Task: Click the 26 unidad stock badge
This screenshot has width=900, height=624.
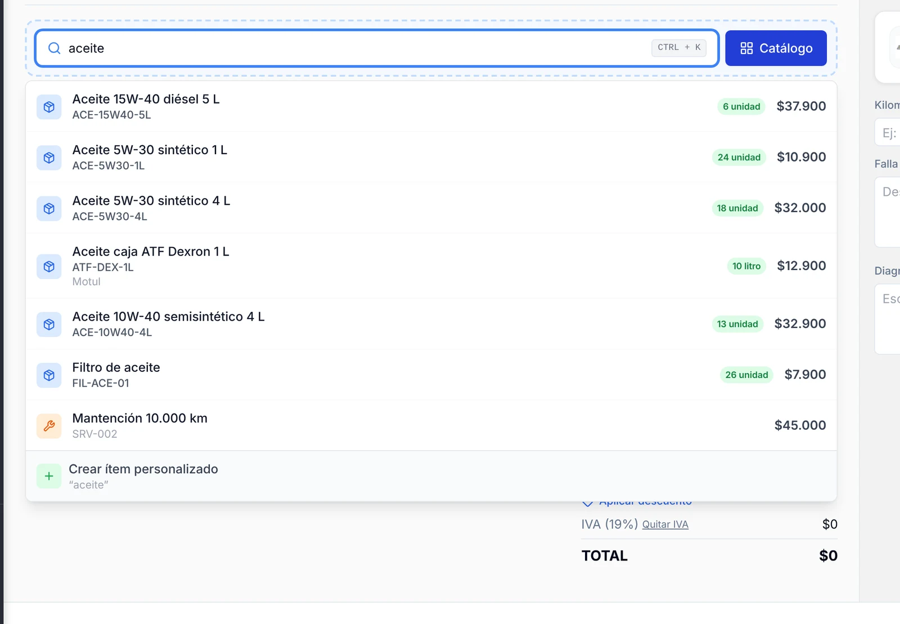Action: (x=746, y=375)
